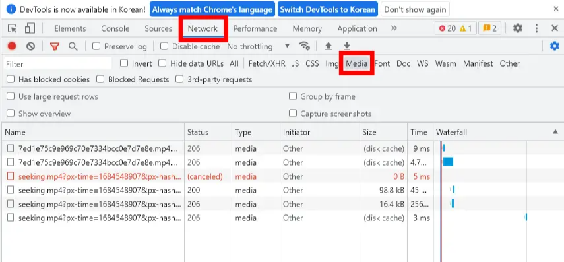Toggle Waterfall sort arrow
Image resolution: width=564 pixels, height=262 pixels.
click(555, 132)
